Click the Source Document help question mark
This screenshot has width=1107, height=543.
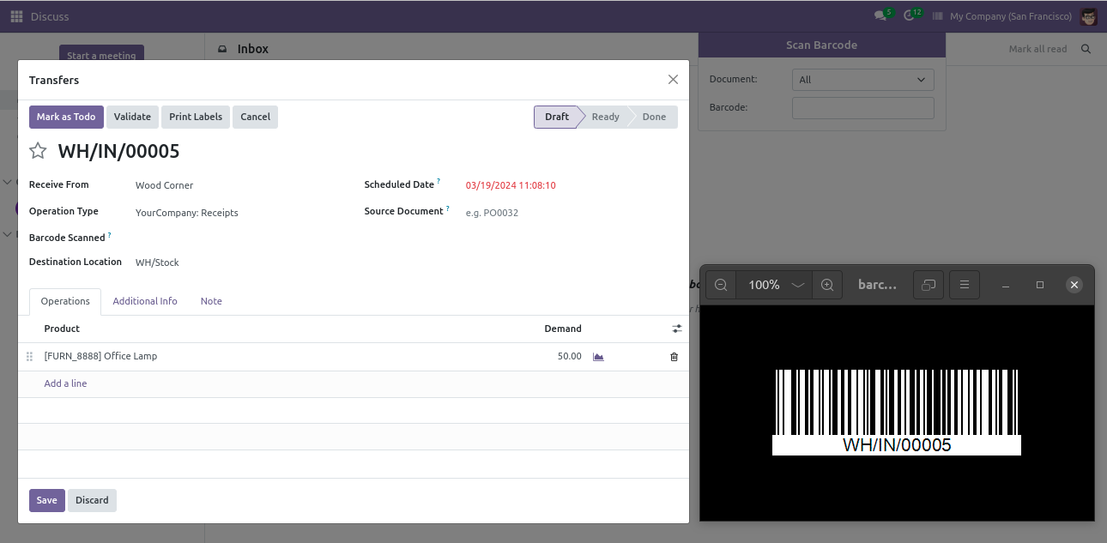[x=447, y=208]
